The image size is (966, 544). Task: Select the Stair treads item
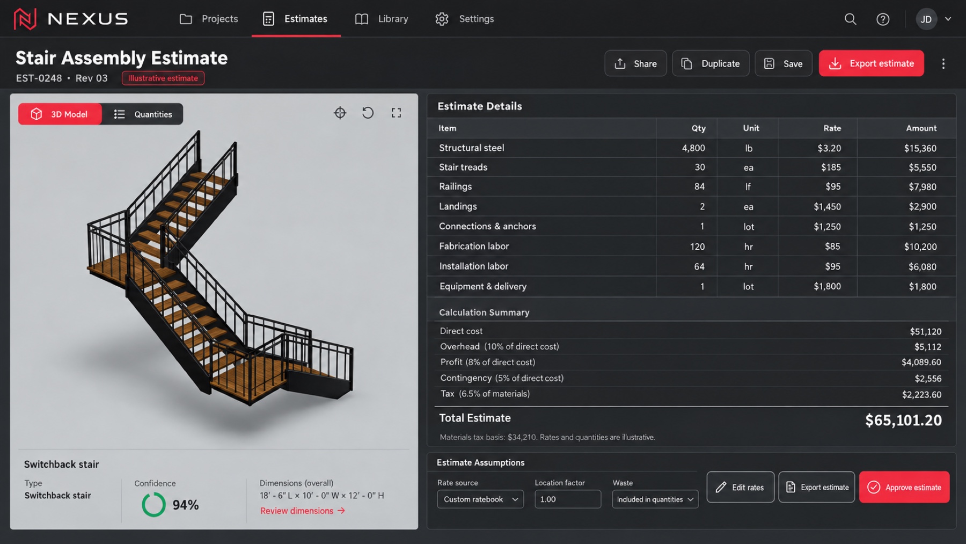(x=463, y=167)
